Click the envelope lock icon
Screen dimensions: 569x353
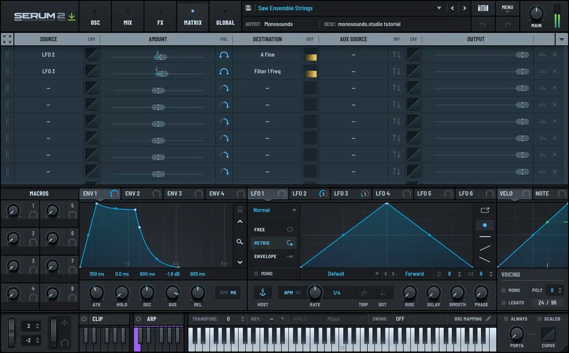tap(240, 209)
